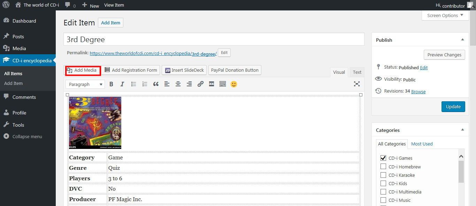Collapse the Publish meta box
Viewport: 476px width, 206px height.
(462, 40)
